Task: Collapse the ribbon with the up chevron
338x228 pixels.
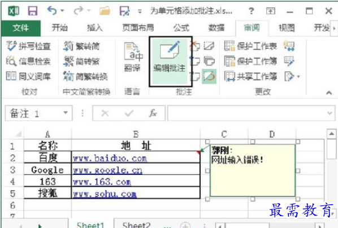Action: [x=329, y=93]
